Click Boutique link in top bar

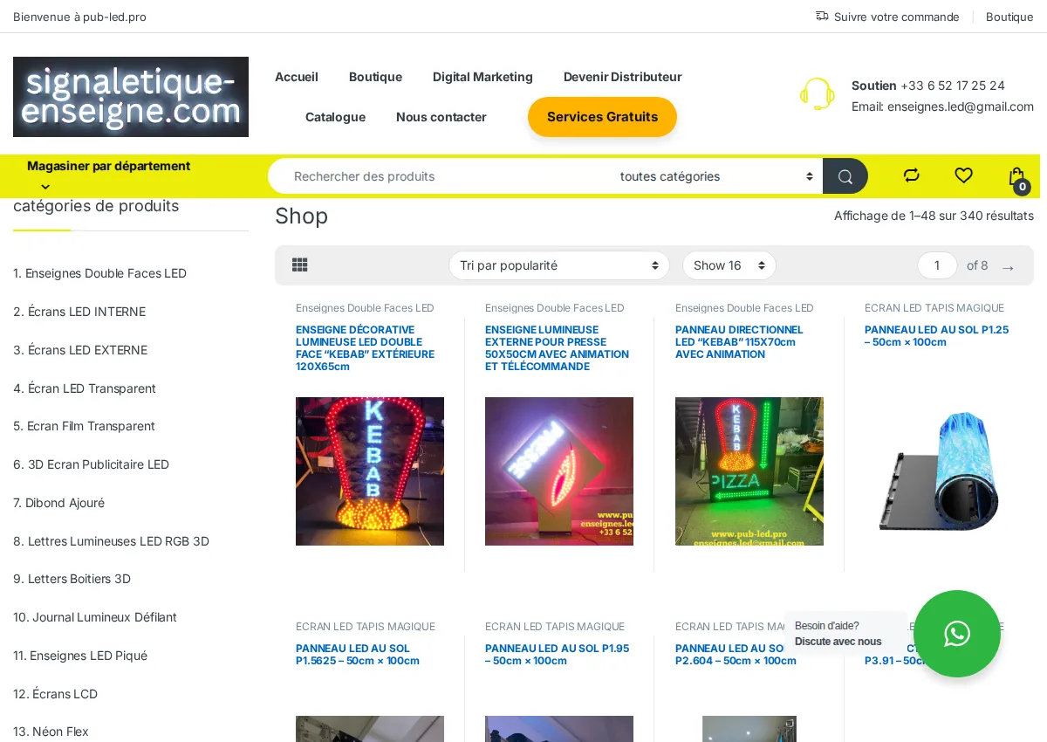(1009, 17)
